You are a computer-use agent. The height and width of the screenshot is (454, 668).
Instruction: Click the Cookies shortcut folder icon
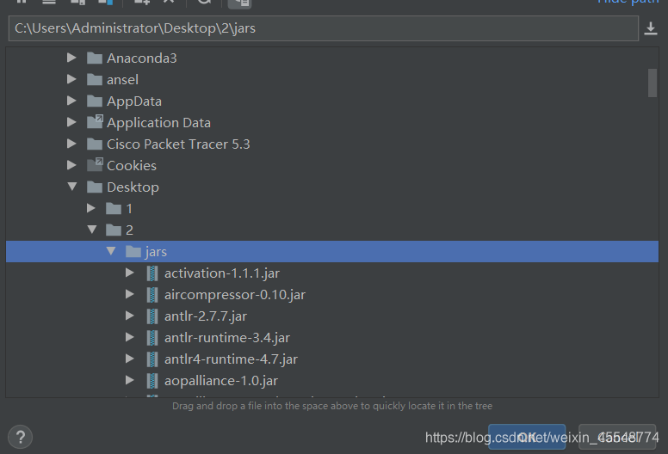tap(95, 165)
